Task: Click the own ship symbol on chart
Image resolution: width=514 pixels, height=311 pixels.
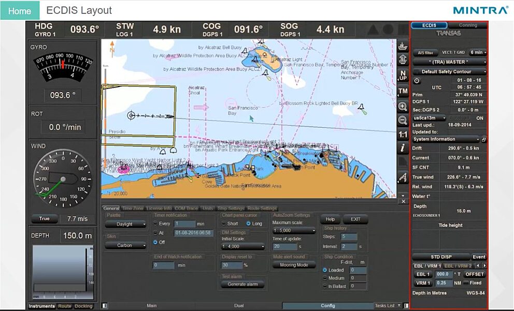Action: tap(131, 115)
